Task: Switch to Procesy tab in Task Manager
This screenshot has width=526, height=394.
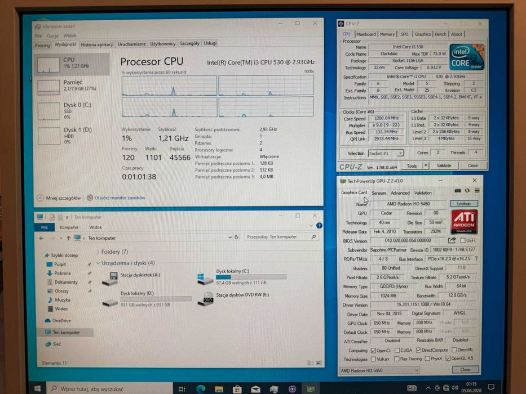Action: point(43,45)
